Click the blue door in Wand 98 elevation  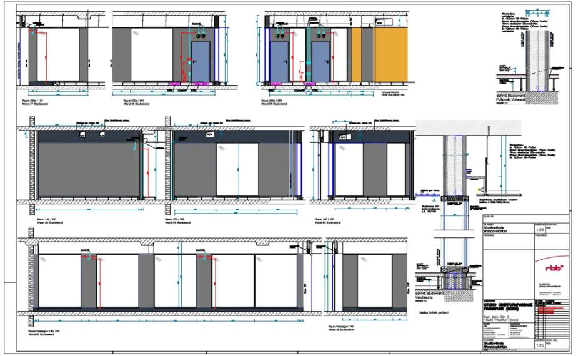(201, 62)
